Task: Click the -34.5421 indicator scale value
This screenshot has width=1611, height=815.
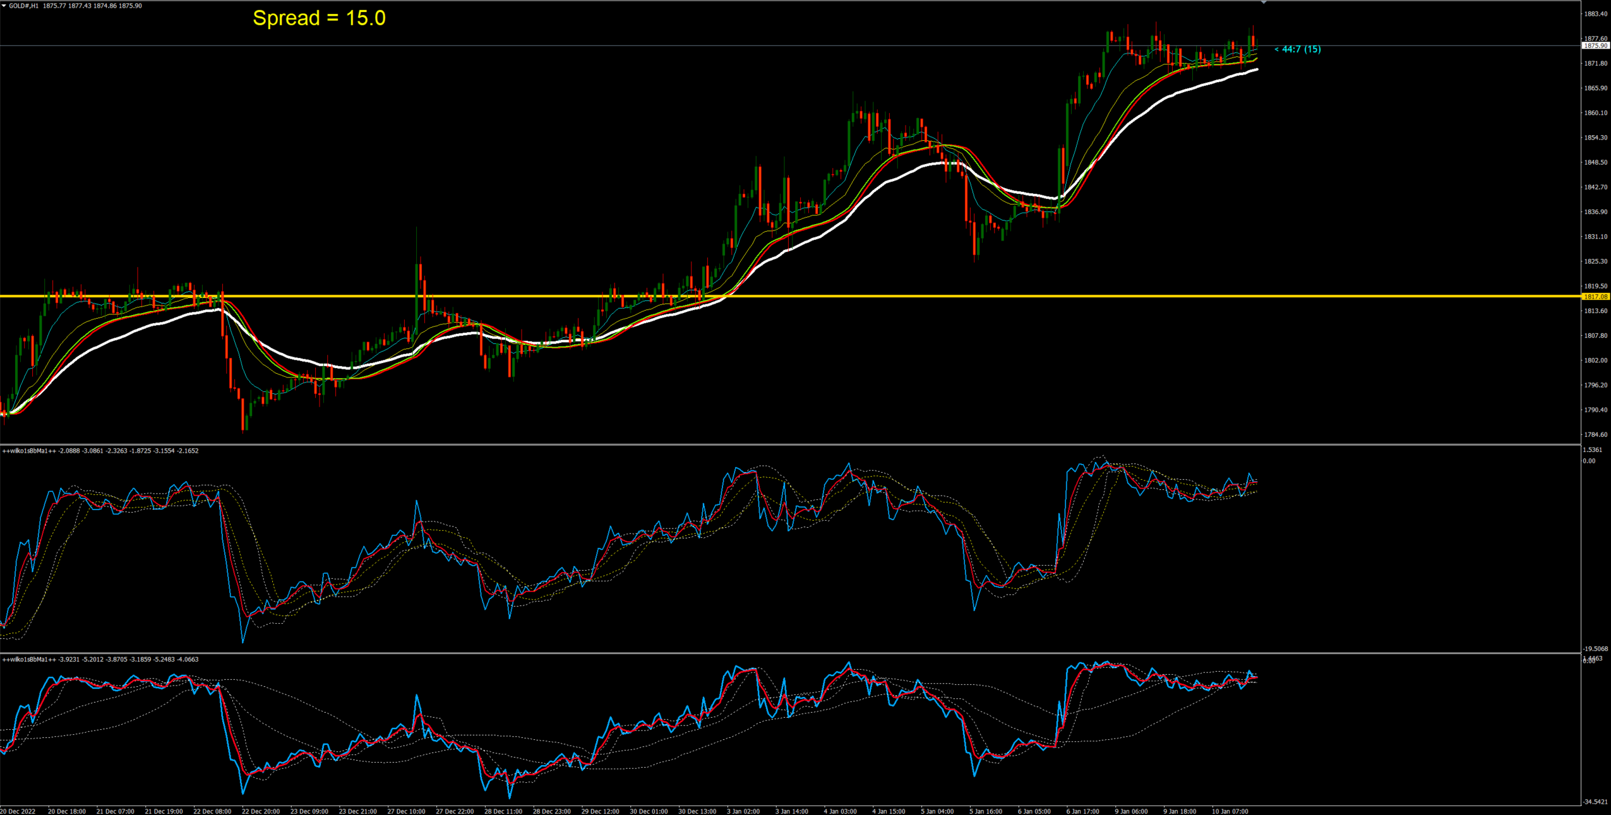Action: tap(1595, 802)
